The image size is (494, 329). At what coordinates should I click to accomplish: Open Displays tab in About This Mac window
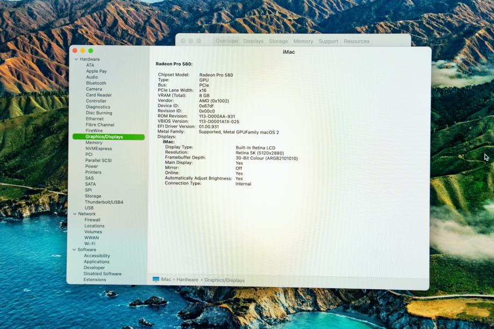click(253, 41)
